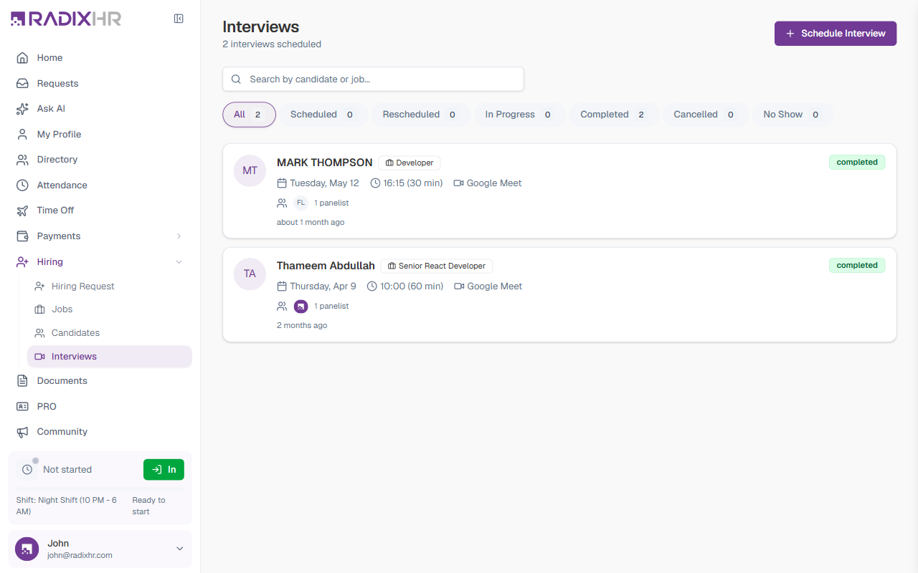This screenshot has width=918, height=573.
Task: Select the All filter tab
Action: (249, 115)
